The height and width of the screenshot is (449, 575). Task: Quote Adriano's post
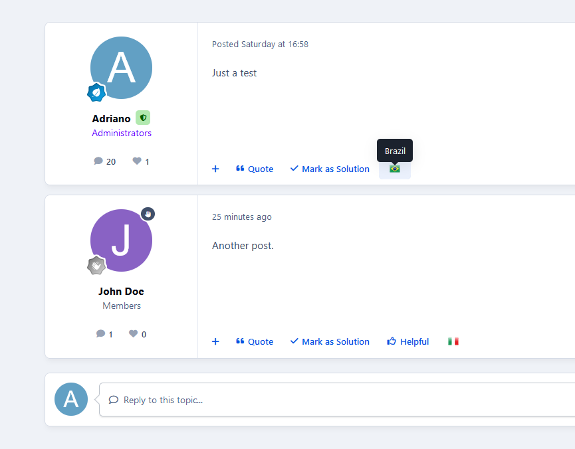click(255, 169)
